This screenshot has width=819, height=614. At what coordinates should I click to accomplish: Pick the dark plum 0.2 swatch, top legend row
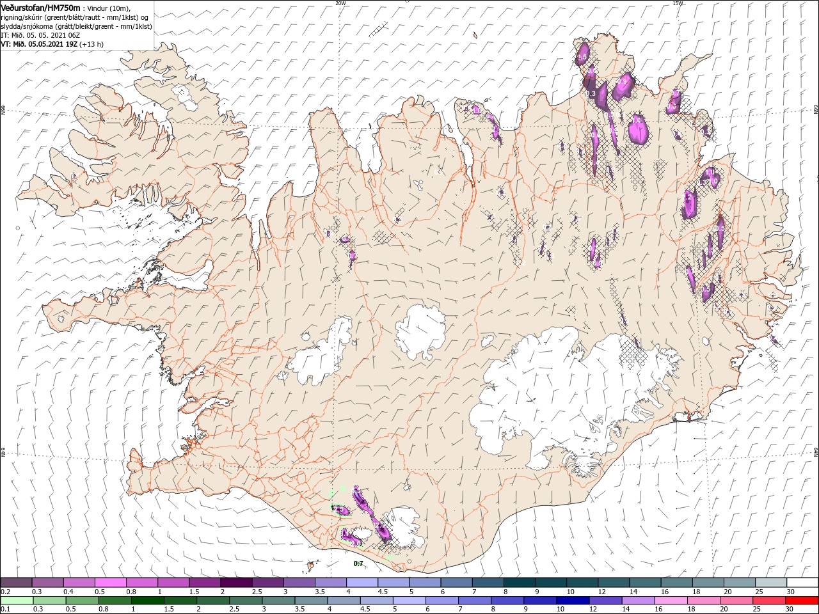(16, 583)
